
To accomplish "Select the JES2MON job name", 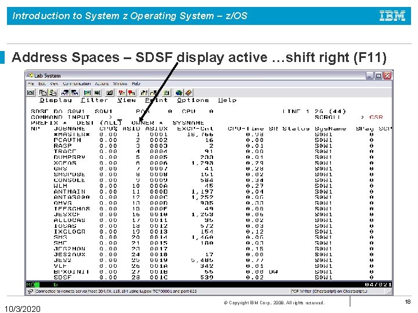I will [69, 249].
